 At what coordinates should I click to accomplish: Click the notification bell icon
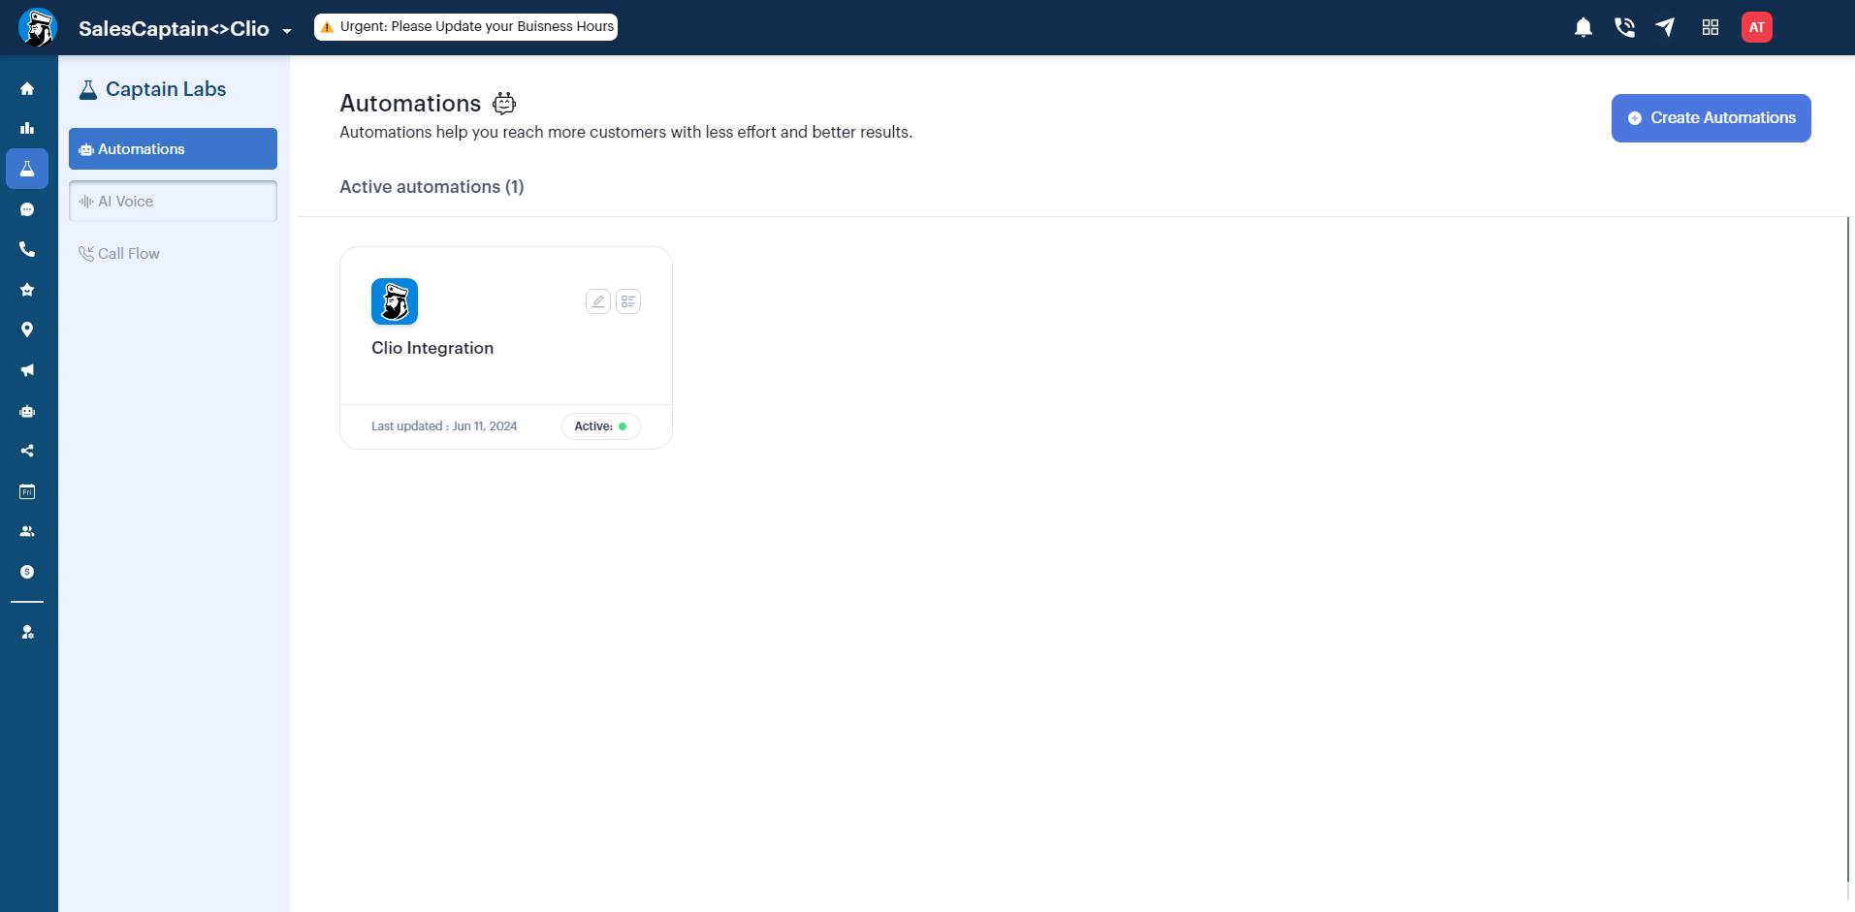click(x=1583, y=27)
